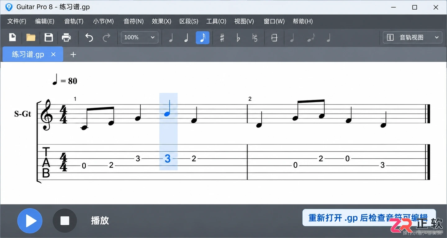Click the last dimmed note icon in the toolbar

[x=328, y=38]
